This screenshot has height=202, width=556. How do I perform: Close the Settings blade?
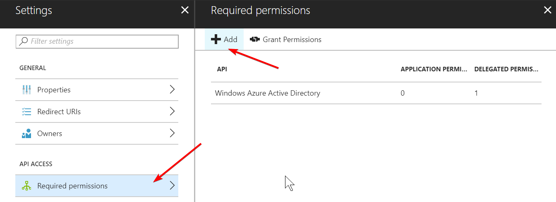pyautogui.click(x=185, y=10)
